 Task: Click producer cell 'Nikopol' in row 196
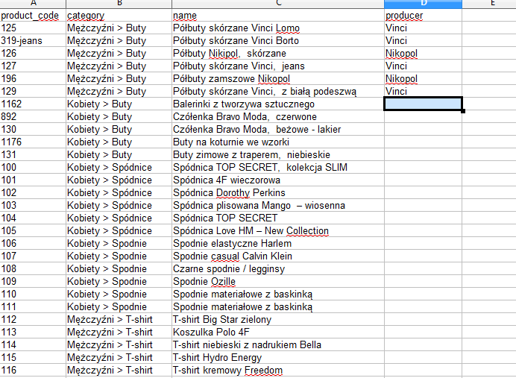[423, 78]
